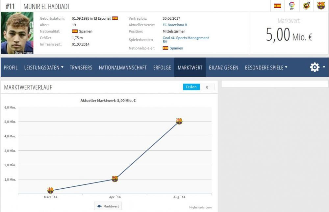Viewport: 329px width, 212px height.
Task: Expand the Besondere Spiele dropdown
Action: pyautogui.click(x=266, y=67)
